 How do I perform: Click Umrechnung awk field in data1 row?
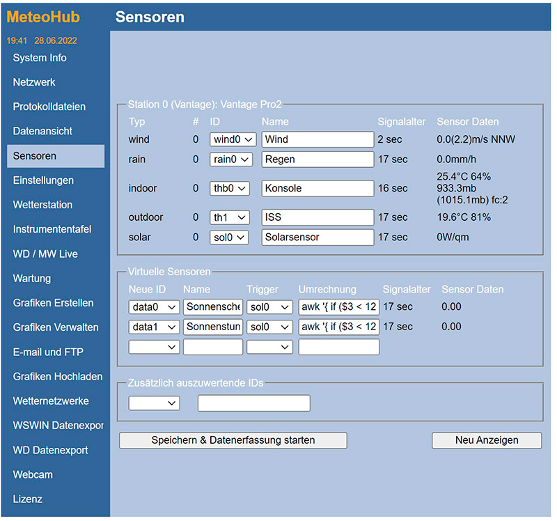coord(339,327)
